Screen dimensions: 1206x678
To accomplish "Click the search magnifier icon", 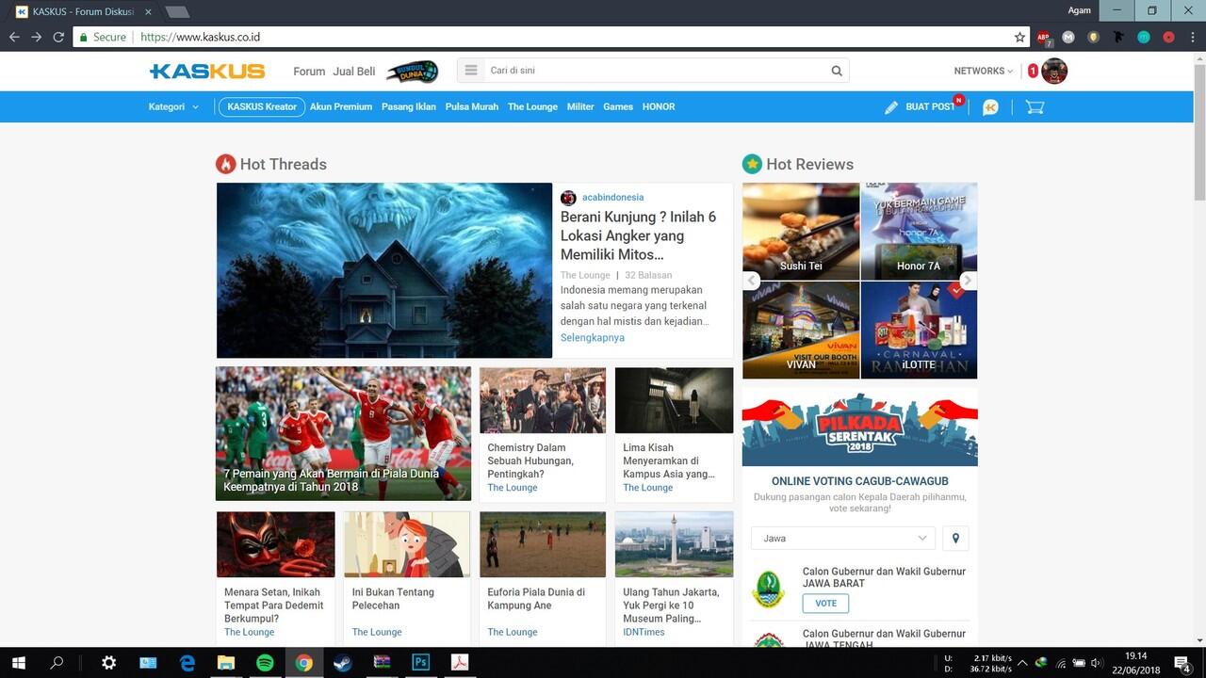I will pyautogui.click(x=837, y=71).
